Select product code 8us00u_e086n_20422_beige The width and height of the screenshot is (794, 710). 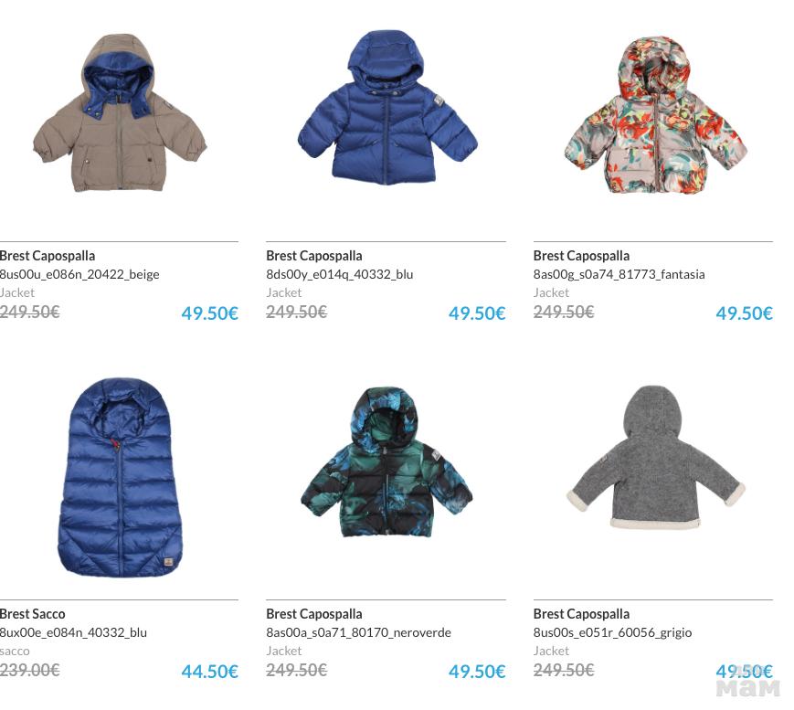[79, 274]
